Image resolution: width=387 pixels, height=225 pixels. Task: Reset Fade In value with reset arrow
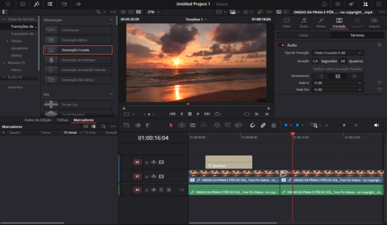tap(379, 82)
